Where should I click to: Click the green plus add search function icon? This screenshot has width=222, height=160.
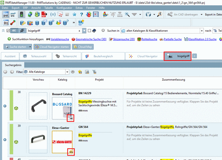9,39
